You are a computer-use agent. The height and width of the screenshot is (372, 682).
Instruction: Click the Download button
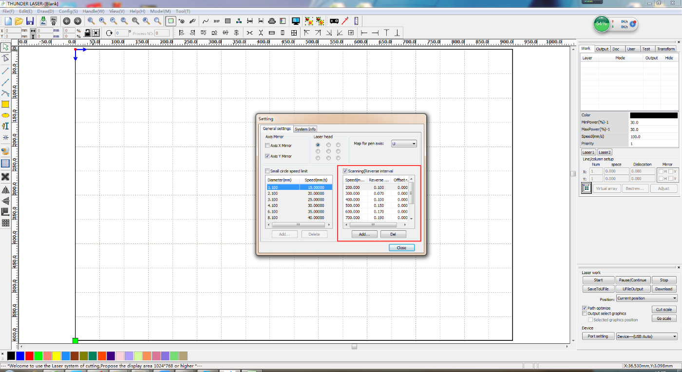[x=663, y=289]
